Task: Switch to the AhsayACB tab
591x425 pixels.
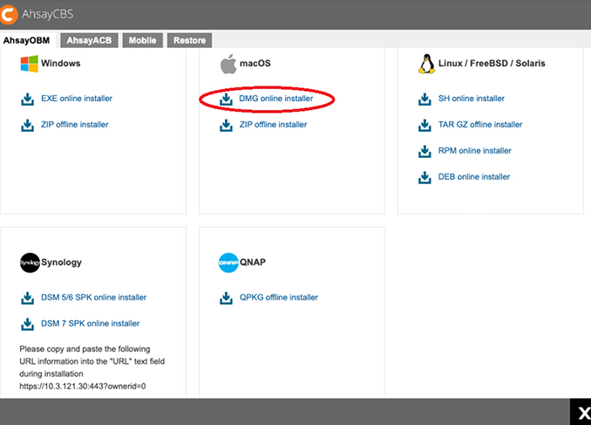Action: (x=90, y=40)
